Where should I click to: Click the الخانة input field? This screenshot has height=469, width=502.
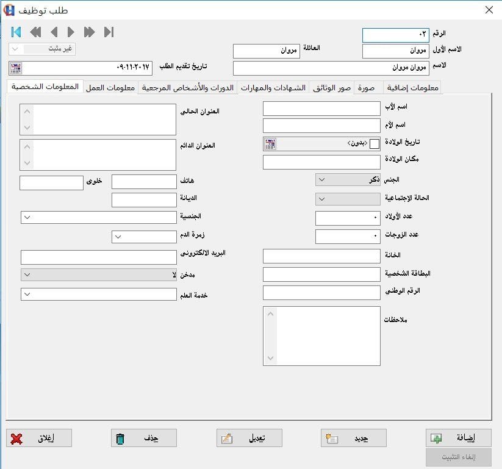click(x=321, y=256)
